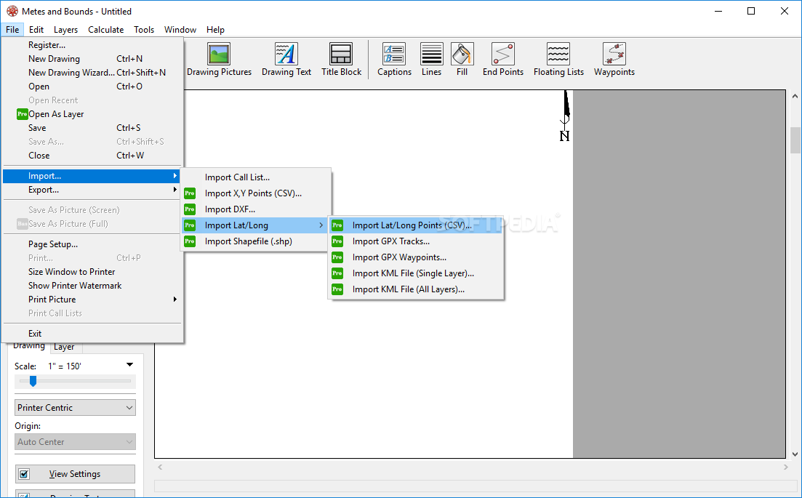The width and height of the screenshot is (802, 498).
Task: Open the Window menu
Action: tap(180, 30)
